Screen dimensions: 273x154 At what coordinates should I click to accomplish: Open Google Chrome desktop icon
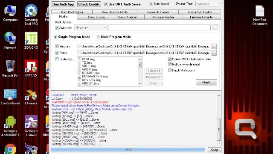(10, 149)
